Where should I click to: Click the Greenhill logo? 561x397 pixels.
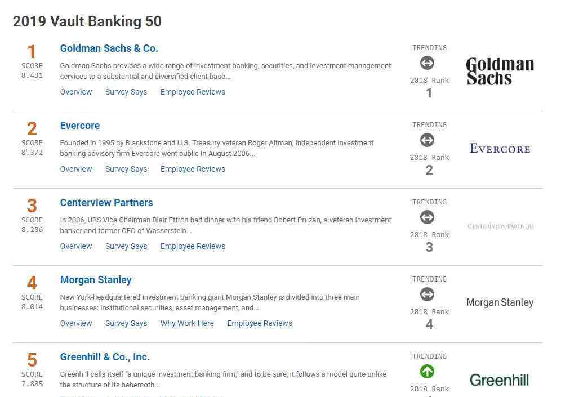[x=499, y=380]
